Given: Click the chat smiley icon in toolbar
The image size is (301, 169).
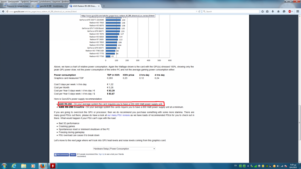Looking at the screenshot, I should pos(284,11).
